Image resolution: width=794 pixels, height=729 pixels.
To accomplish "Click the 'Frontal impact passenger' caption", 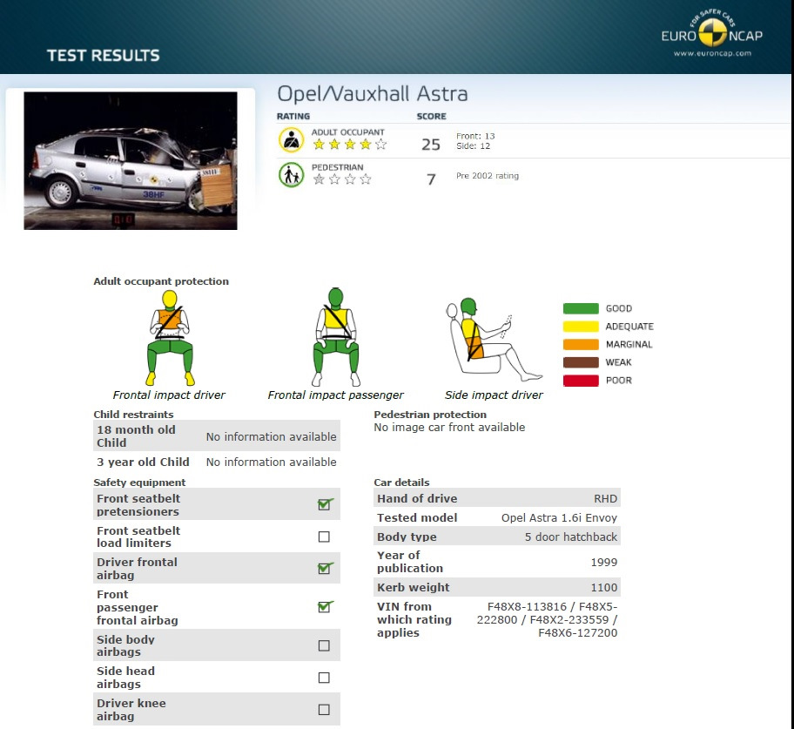I will point(336,395).
